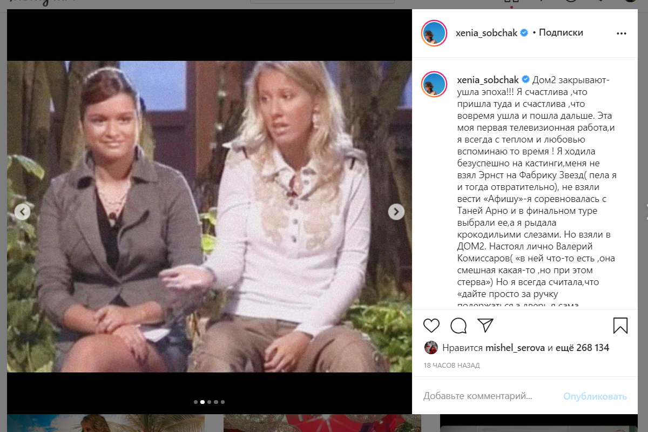Open the three-dot post options menu
The width and height of the screenshot is (648, 432).
(x=622, y=33)
